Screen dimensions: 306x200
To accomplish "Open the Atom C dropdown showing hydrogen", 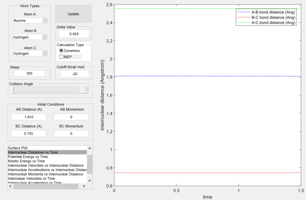I will coord(31,53).
